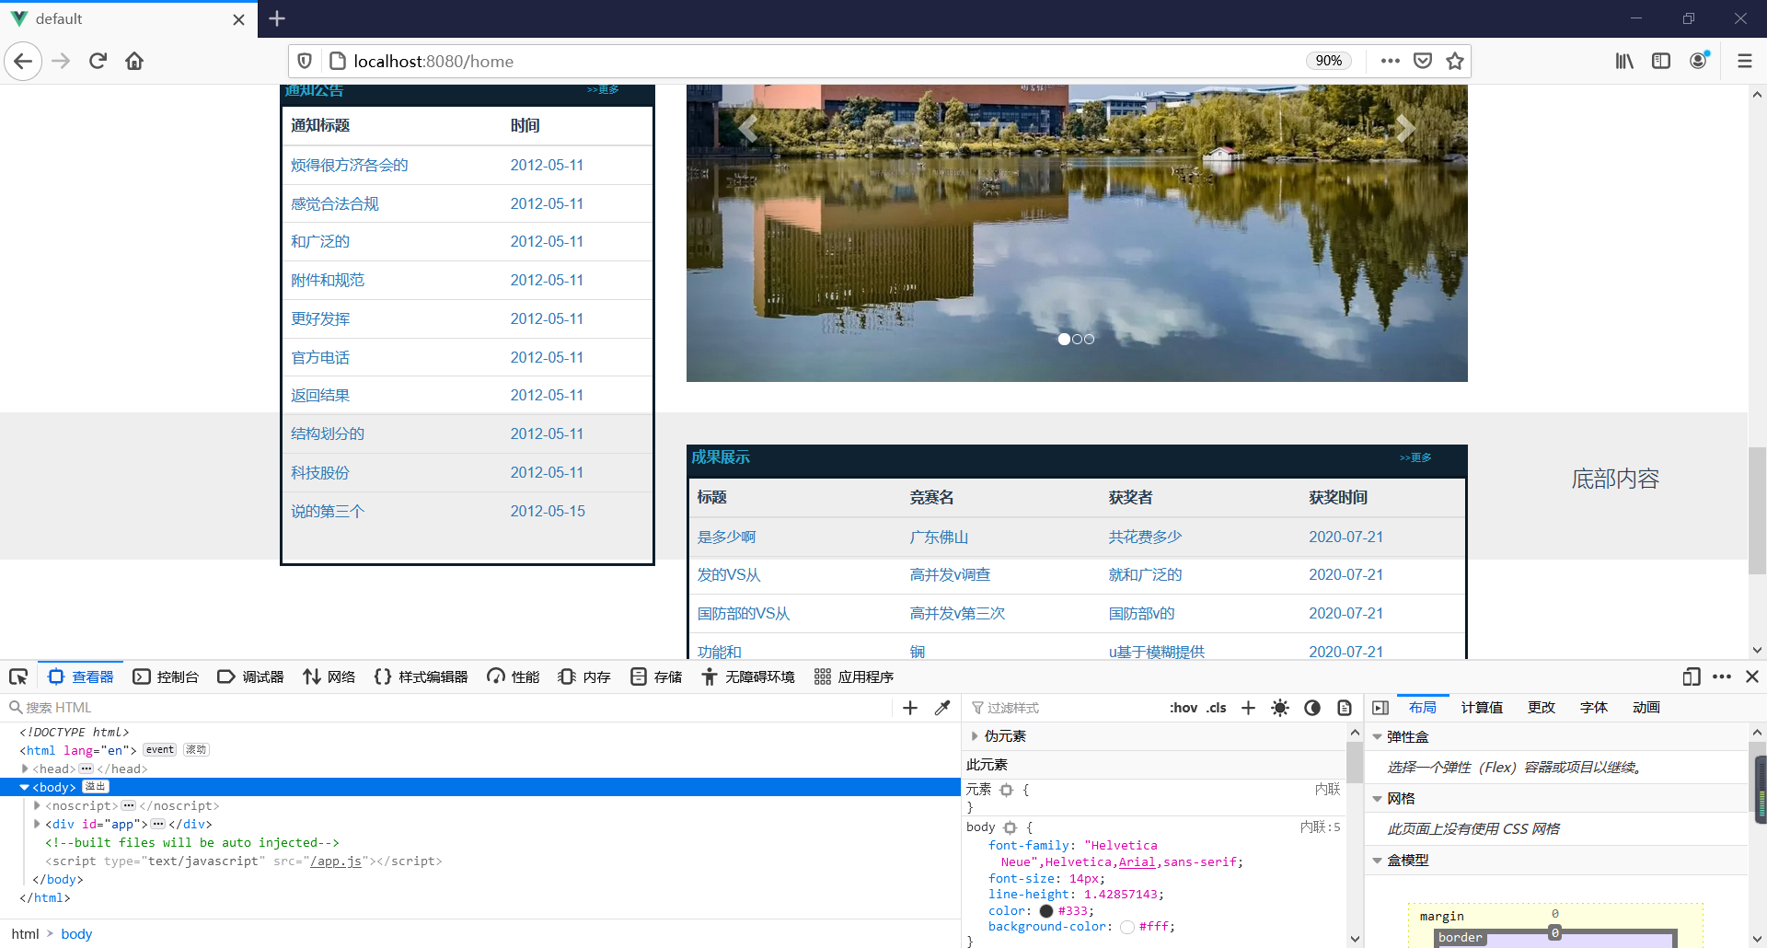The width and height of the screenshot is (1767, 948).
Task: Create a new node in HTML inspector
Action: (910, 708)
